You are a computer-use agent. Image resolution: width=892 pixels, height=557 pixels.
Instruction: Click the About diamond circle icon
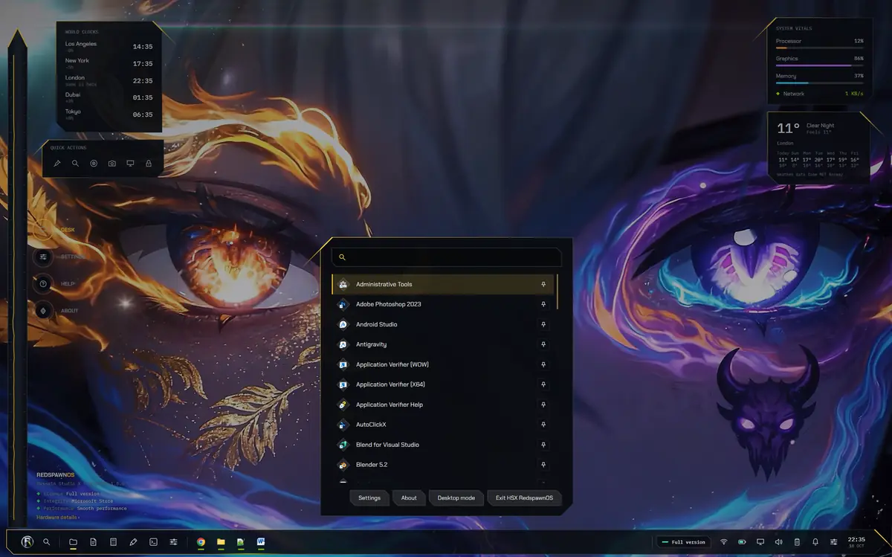tap(43, 310)
